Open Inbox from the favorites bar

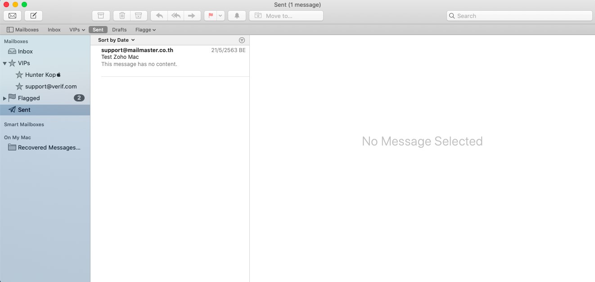click(x=54, y=30)
